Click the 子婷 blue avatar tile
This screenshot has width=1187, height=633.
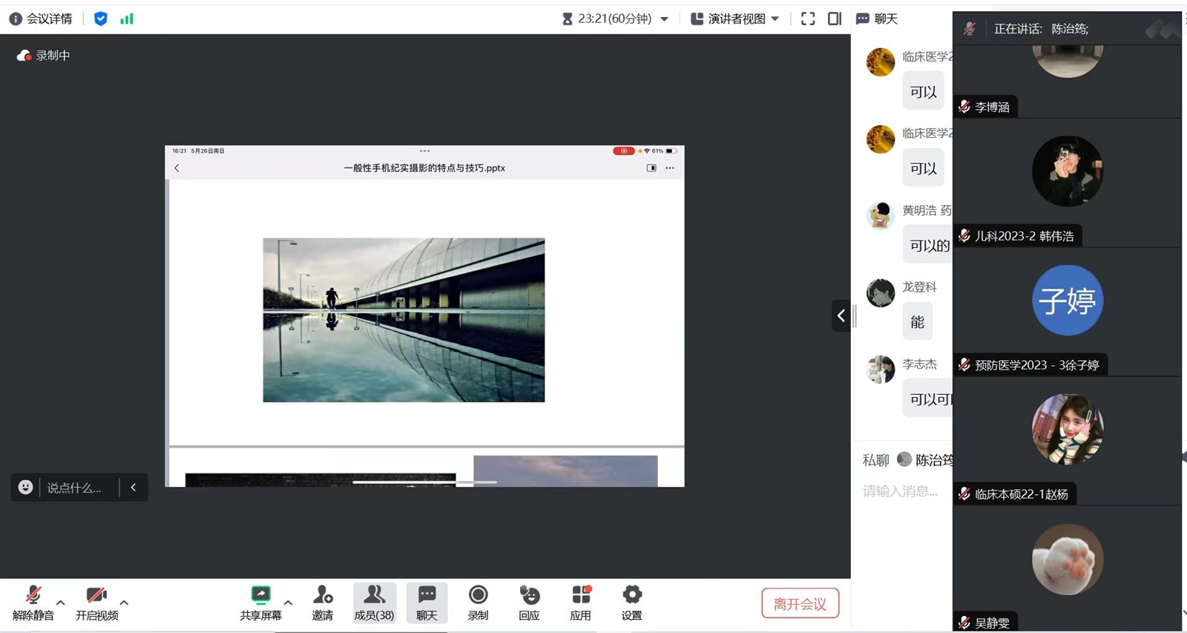[1068, 301]
